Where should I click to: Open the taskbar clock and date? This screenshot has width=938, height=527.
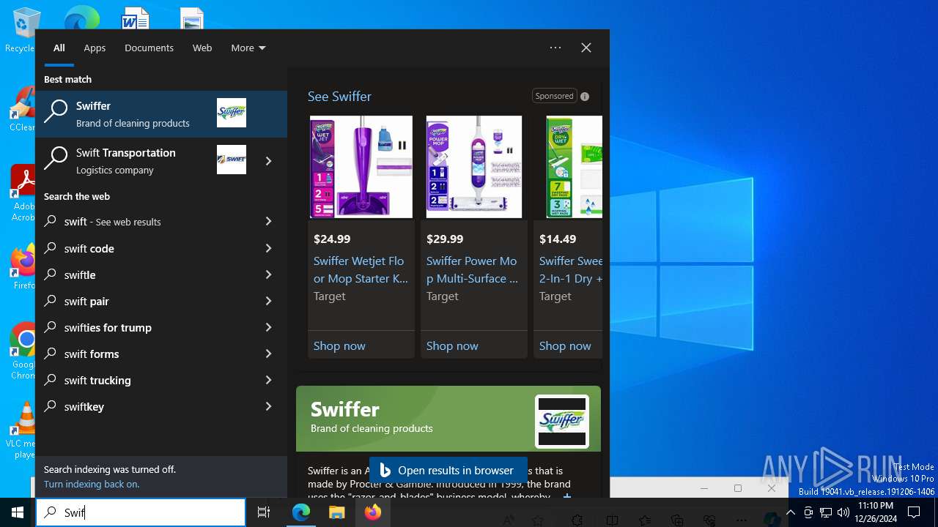point(876,512)
